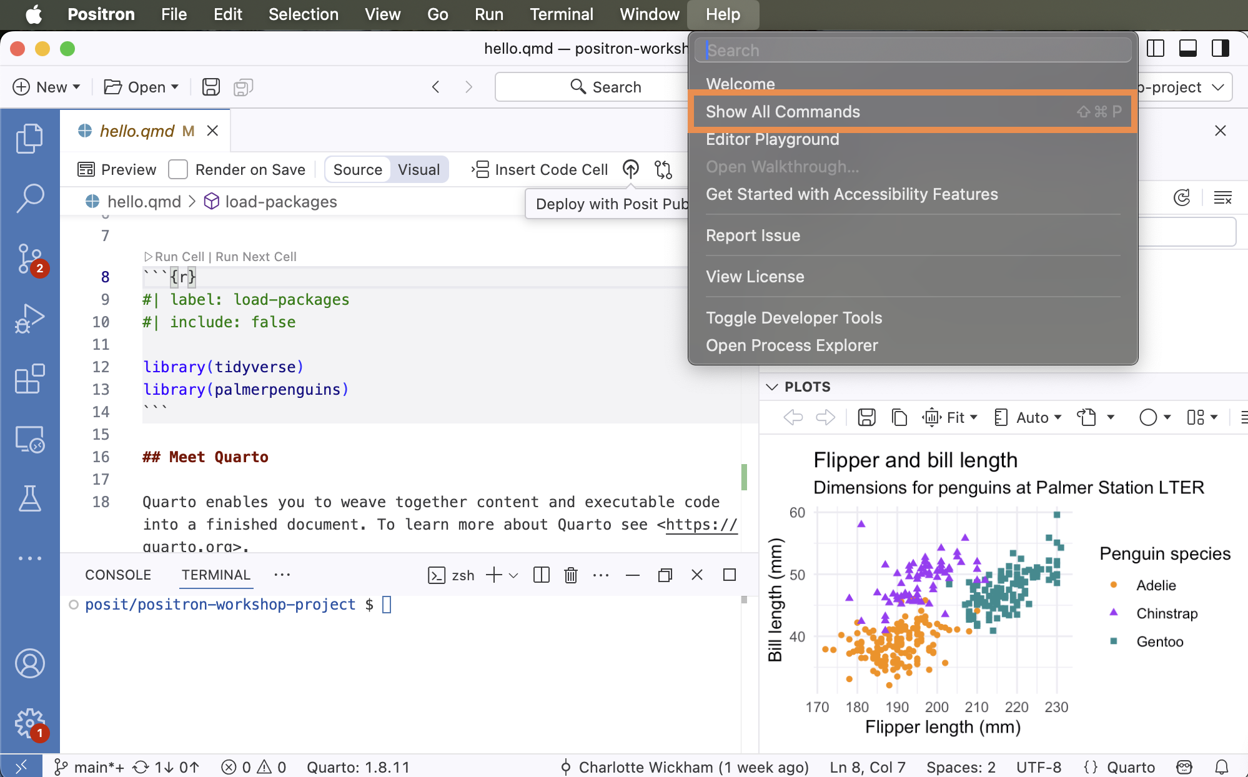Open the project selector dropdown chevron
The width and height of the screenshot is (1248, 777).
(x=1217, y=87)
